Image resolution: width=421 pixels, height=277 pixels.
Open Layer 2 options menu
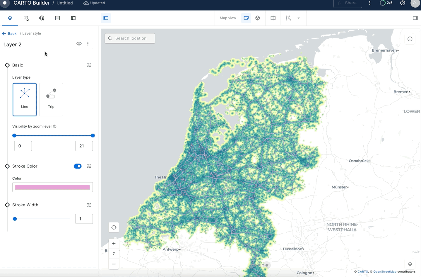tap(88, 44)
